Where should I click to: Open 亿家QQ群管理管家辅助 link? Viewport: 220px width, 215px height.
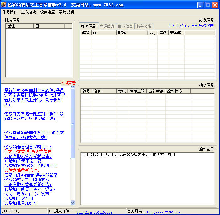[28, 147]
